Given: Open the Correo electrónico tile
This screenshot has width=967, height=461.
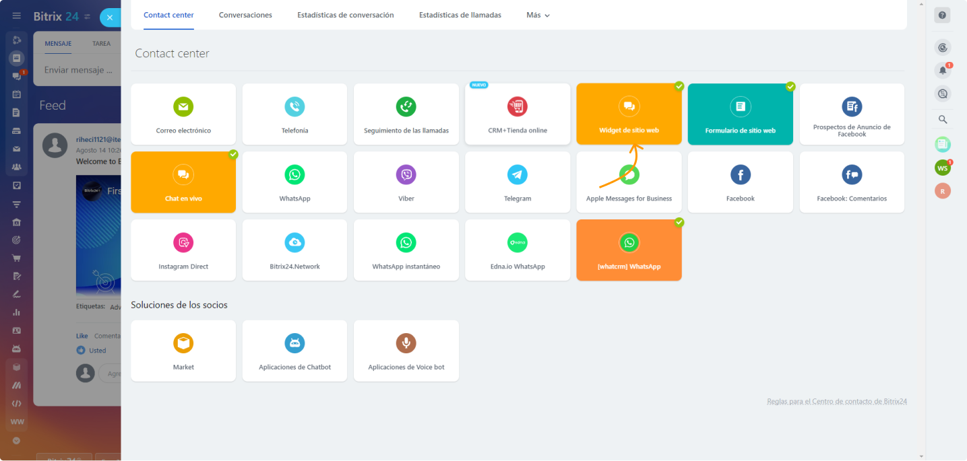Looking at the screenshot, I should (x=183, y=114).
